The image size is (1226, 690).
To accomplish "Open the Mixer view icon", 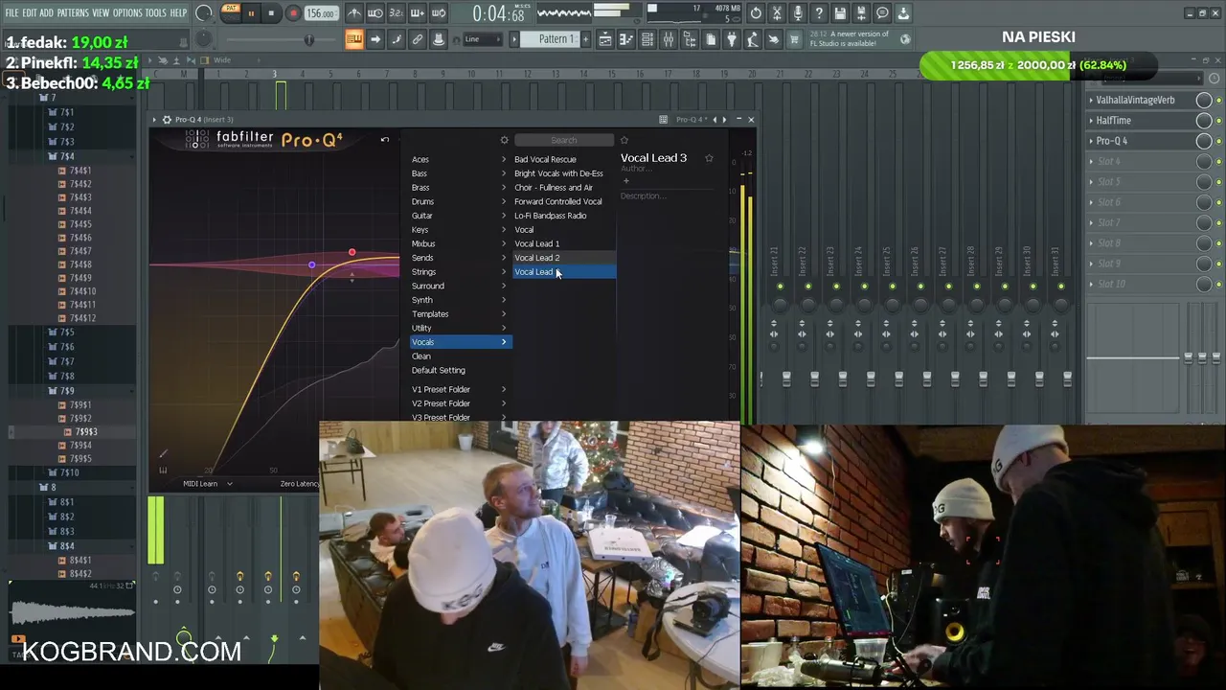I will pos(669,39).
